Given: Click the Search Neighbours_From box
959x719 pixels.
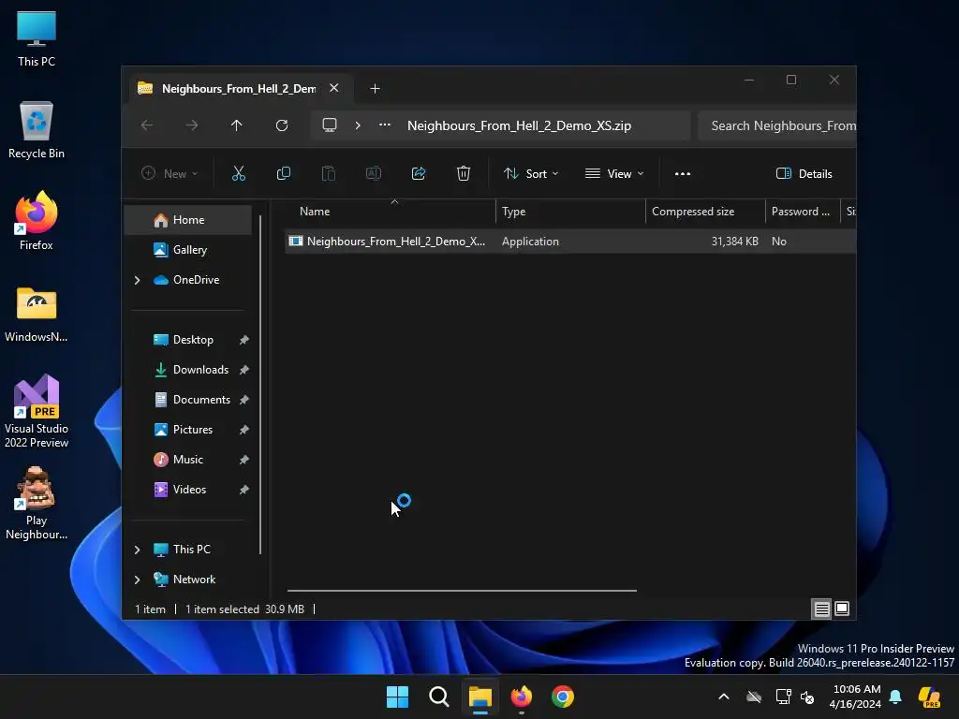Looking at the screenshot, I should click(x=777, y=125).
